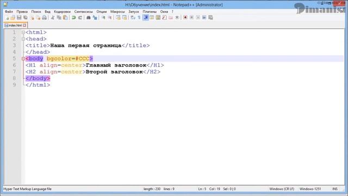Open User Defined Language dialog icon
This screenshot has width=348, height=196.
pos(152,17)
